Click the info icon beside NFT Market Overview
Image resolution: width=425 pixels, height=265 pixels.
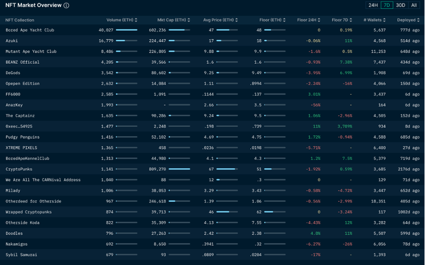point(66,6)
